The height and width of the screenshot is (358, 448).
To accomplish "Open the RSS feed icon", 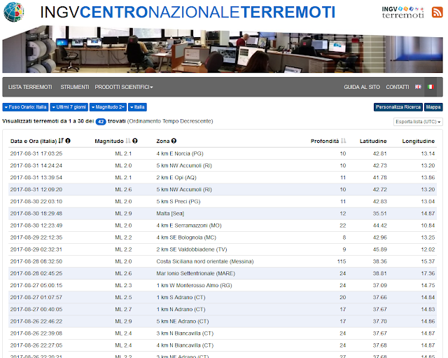I will point(437,13).
